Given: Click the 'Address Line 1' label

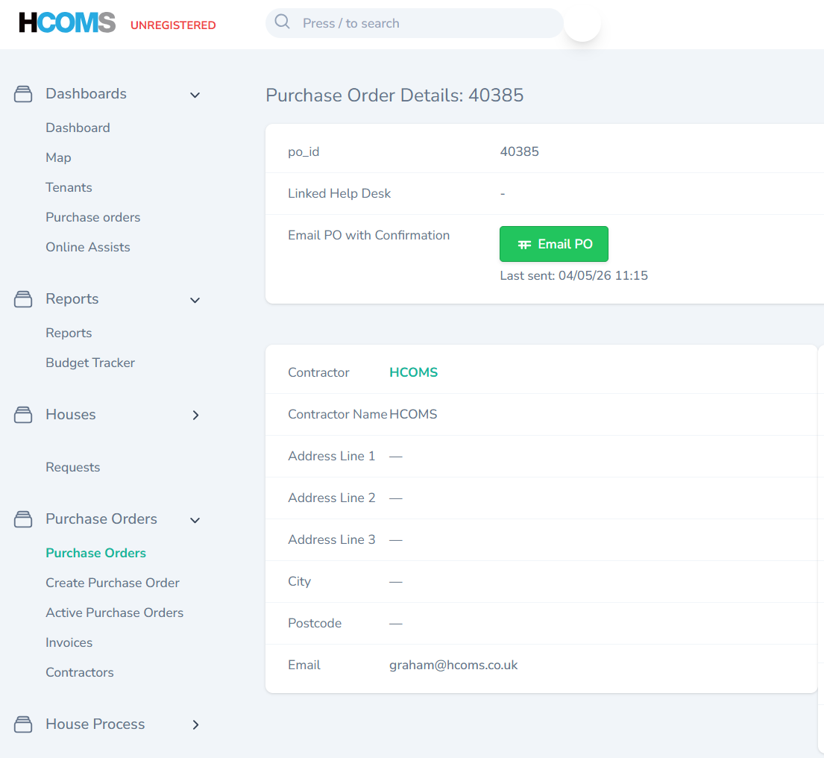Looking at the screenshot, I should (x=332, y=456).
